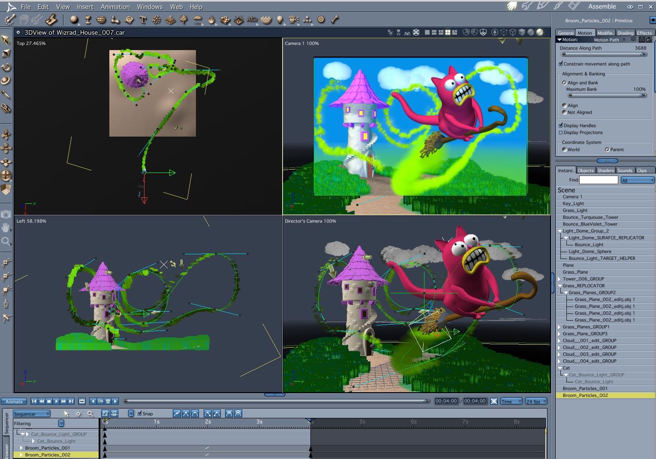Screen dimensions: 656x459
Task: Select Parent coordinate system radio
Action: point(607,149)
